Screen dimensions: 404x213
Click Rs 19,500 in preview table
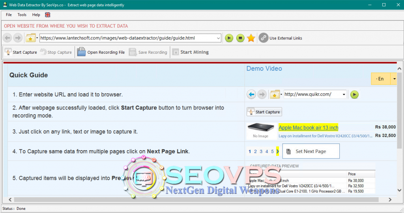(x=356, y=191)
